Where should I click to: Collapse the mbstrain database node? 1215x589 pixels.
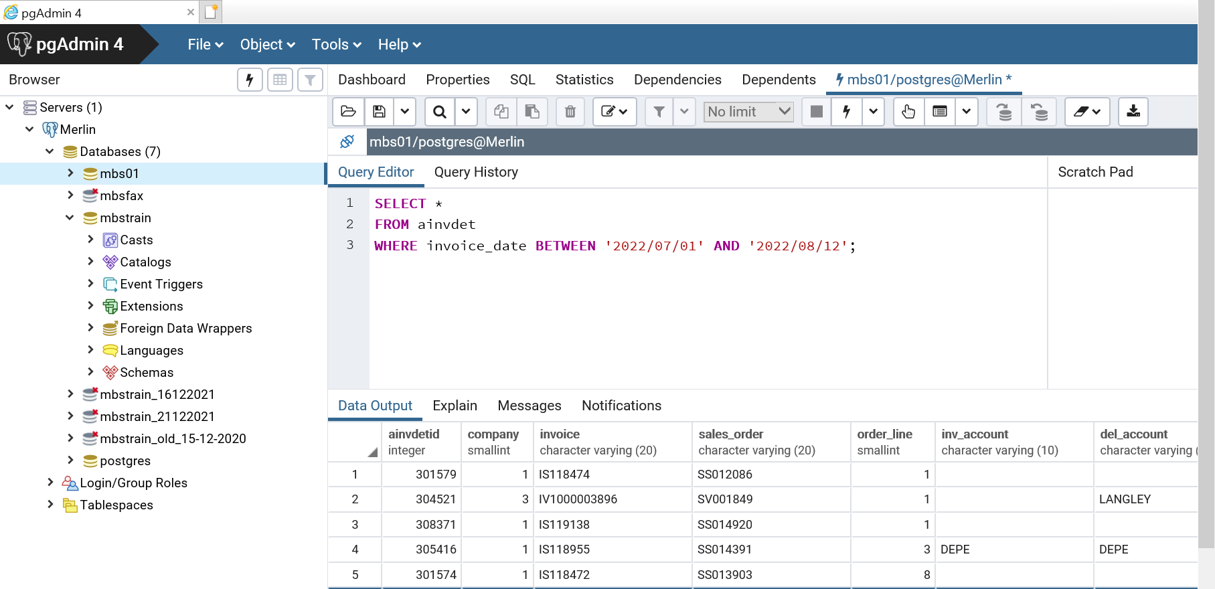tap(70, 218)
